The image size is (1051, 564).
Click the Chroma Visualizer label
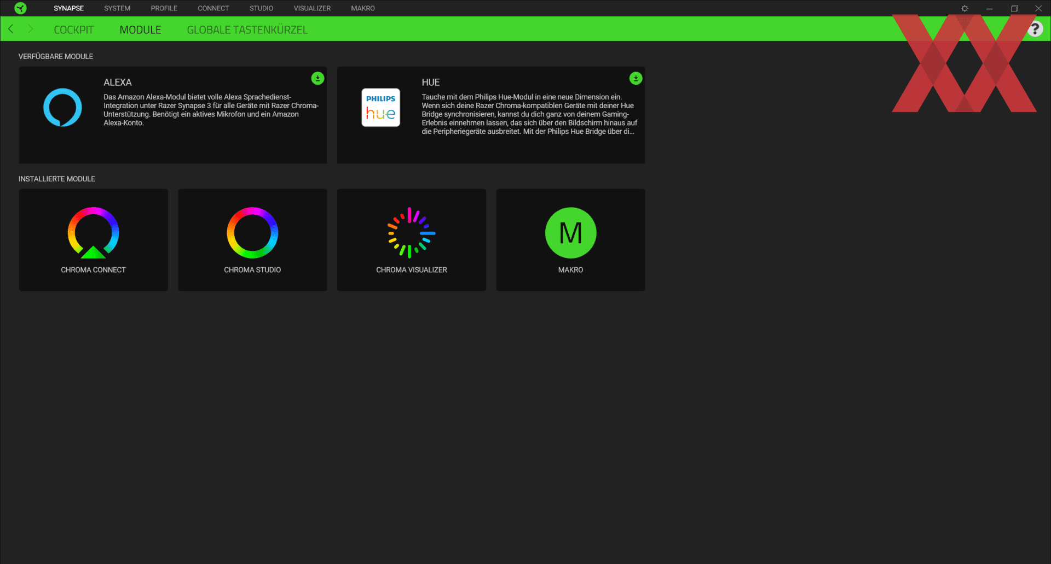click(x=412, y=270)
